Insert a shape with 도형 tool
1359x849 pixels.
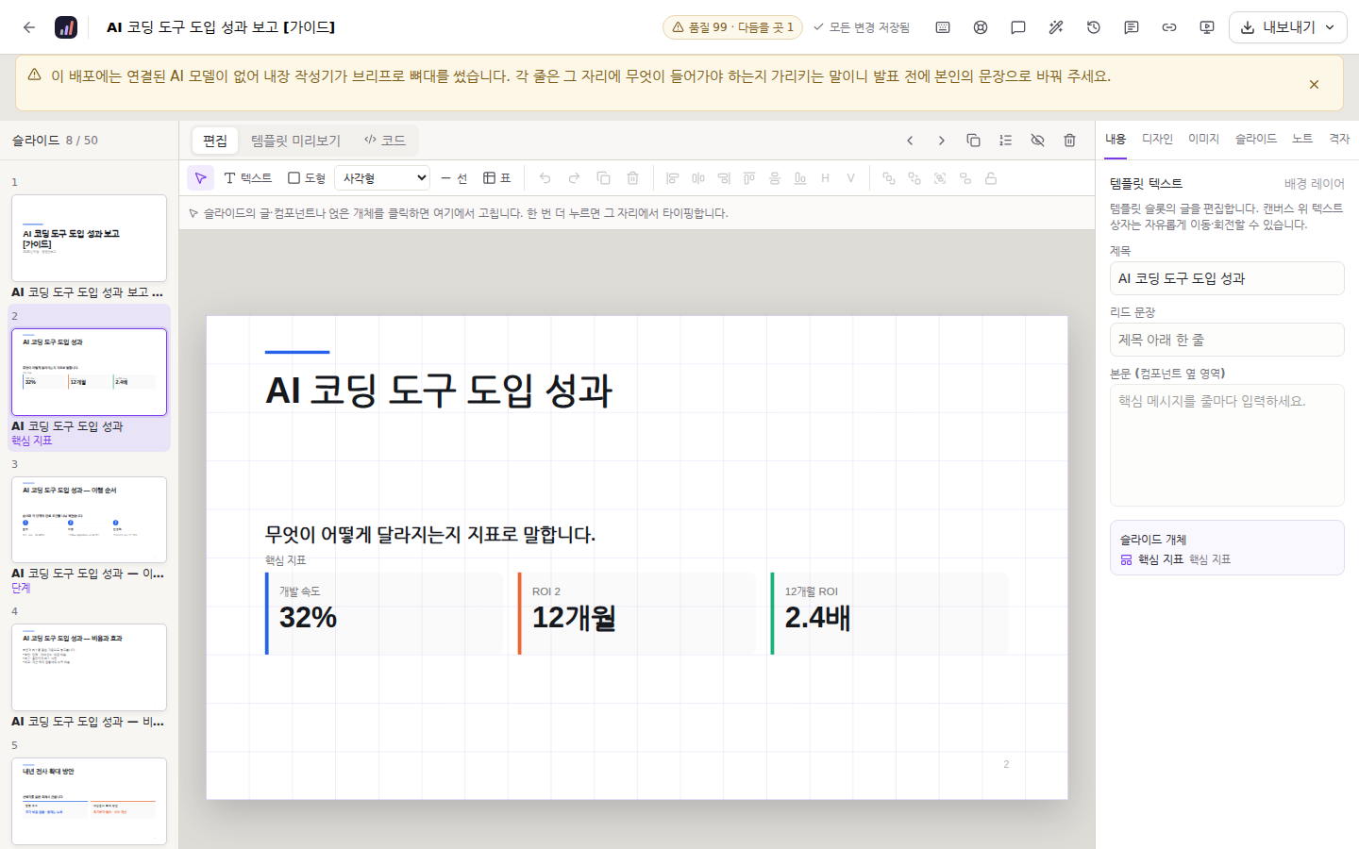coord(307,178)
